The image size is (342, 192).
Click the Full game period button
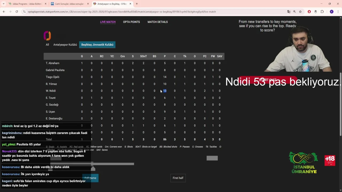coord(90,178)
